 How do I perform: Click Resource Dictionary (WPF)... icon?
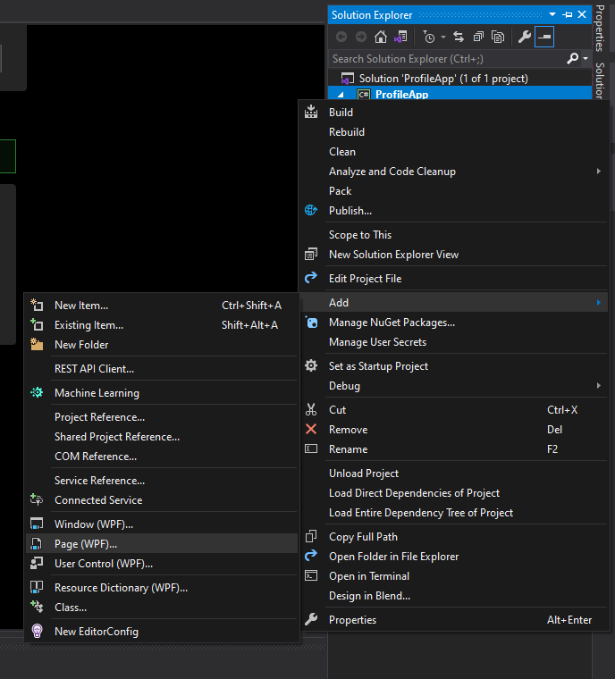coord(37,588)
